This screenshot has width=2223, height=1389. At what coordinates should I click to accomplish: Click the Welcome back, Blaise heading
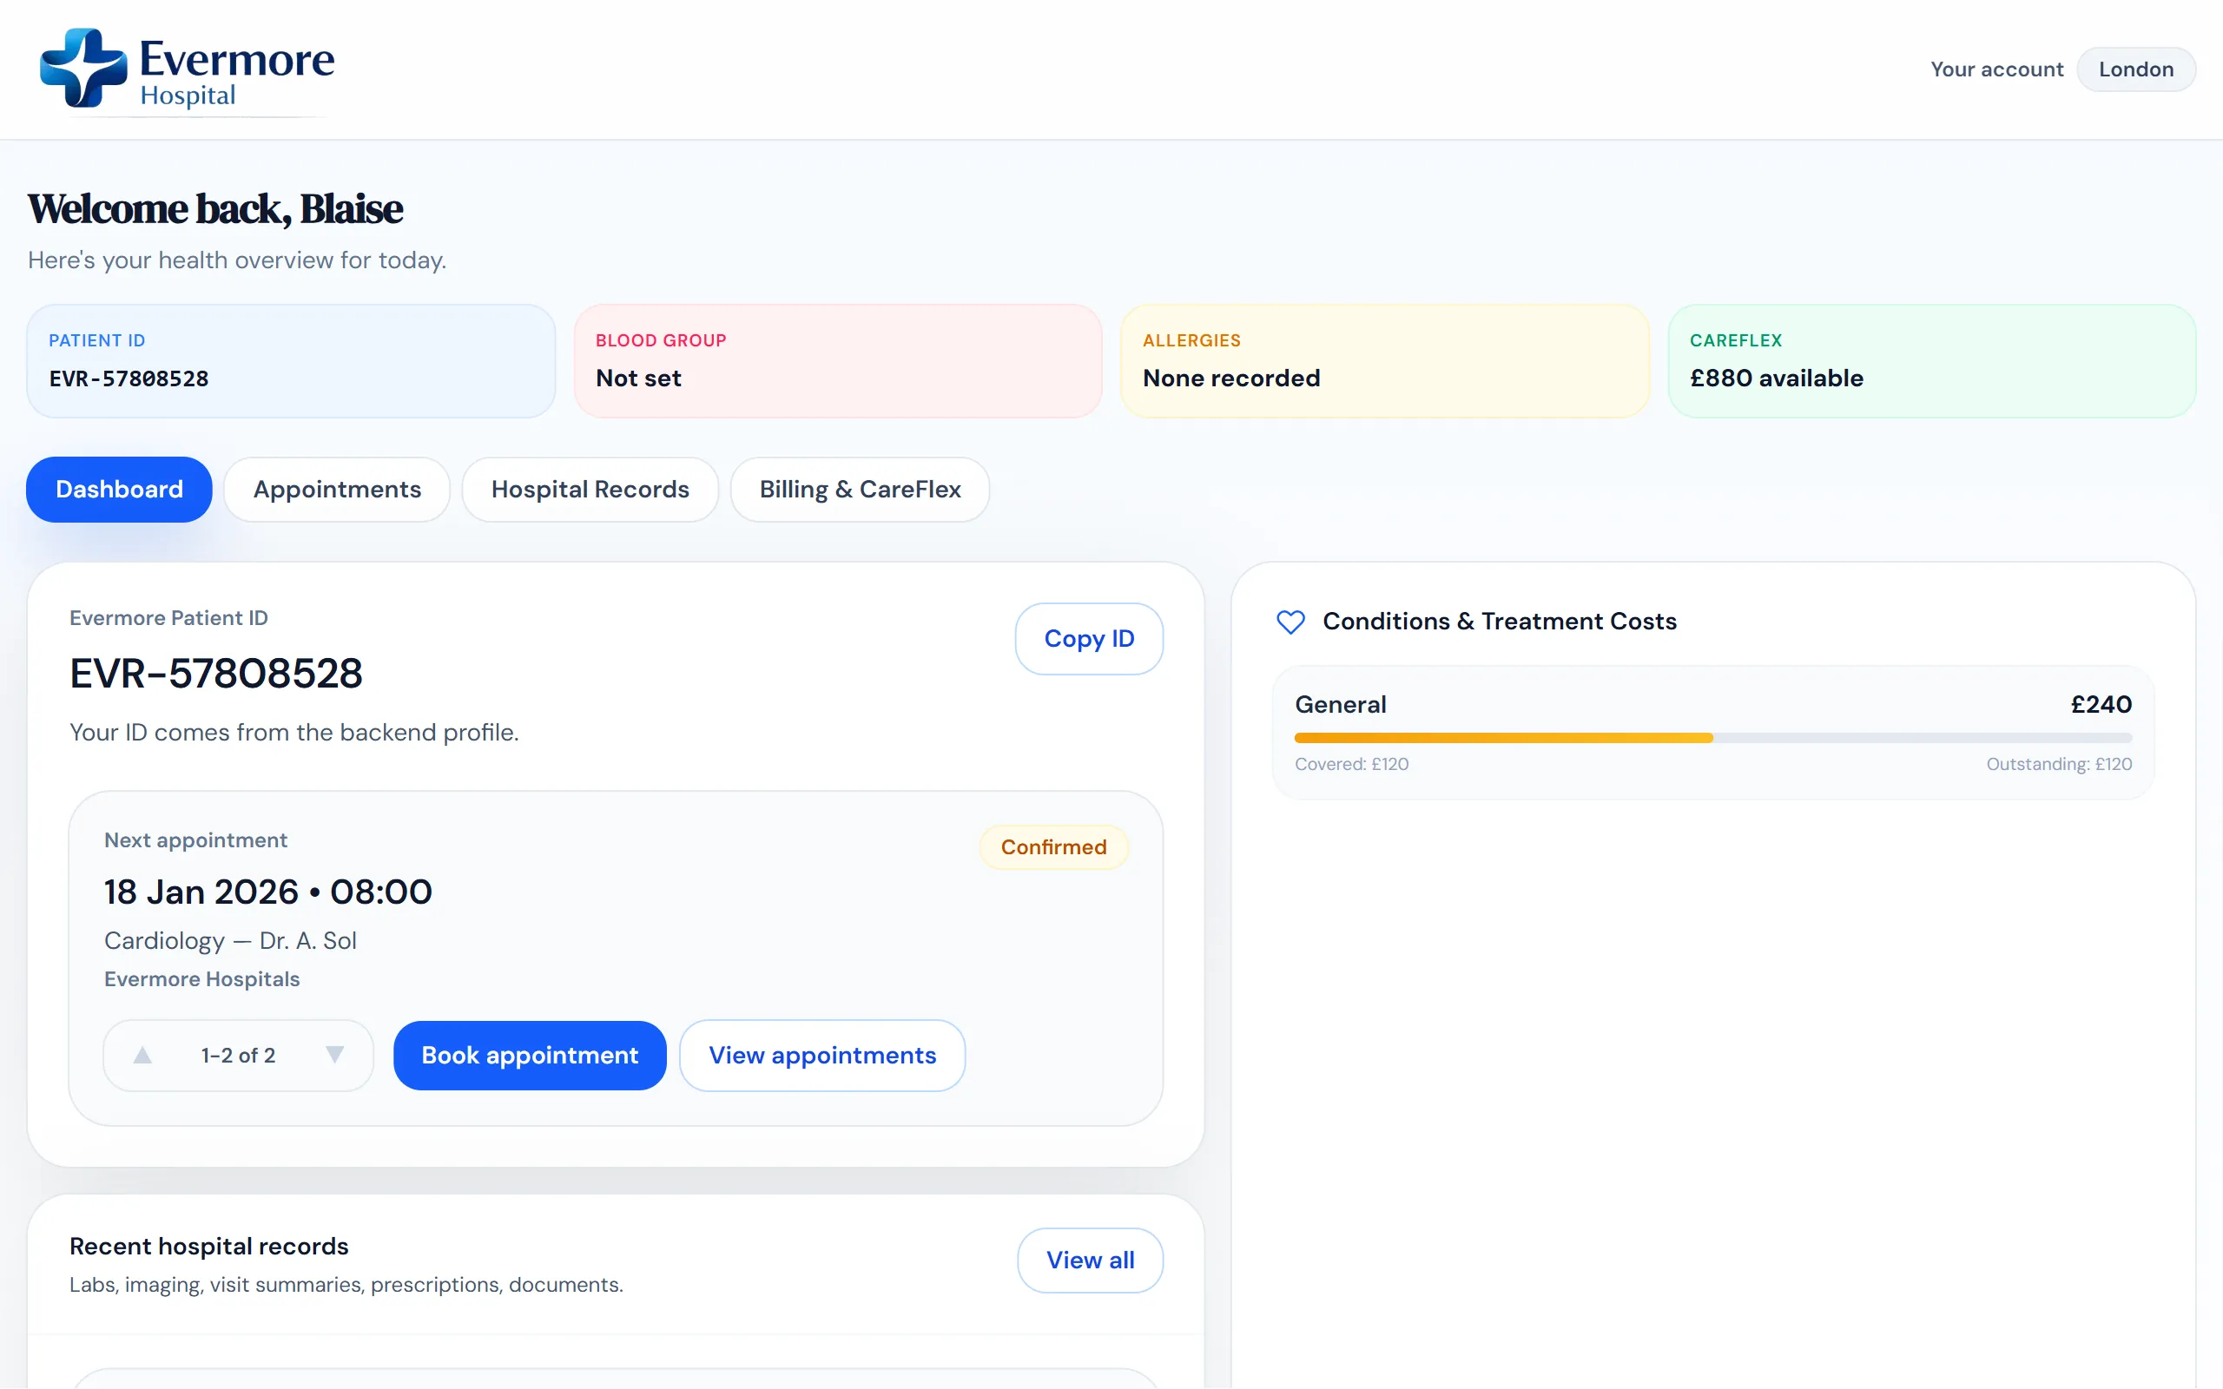tap(215, 209)
